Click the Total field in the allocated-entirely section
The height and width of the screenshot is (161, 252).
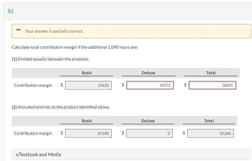pos(210,133)
